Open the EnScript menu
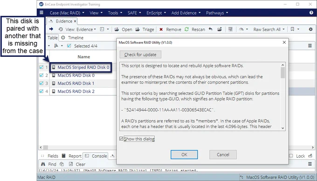This screenshot has height=181, width=317. coord(156,13)
